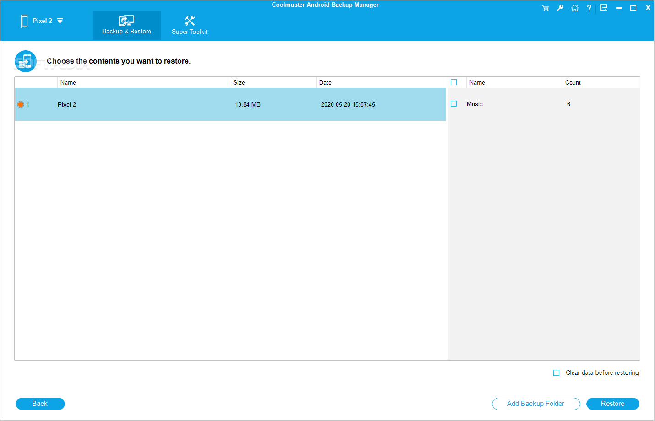This screenshot has height=421, width=655.
Task: Click the restore illustration icon beside the heading
Action: (x=26, y=61)
